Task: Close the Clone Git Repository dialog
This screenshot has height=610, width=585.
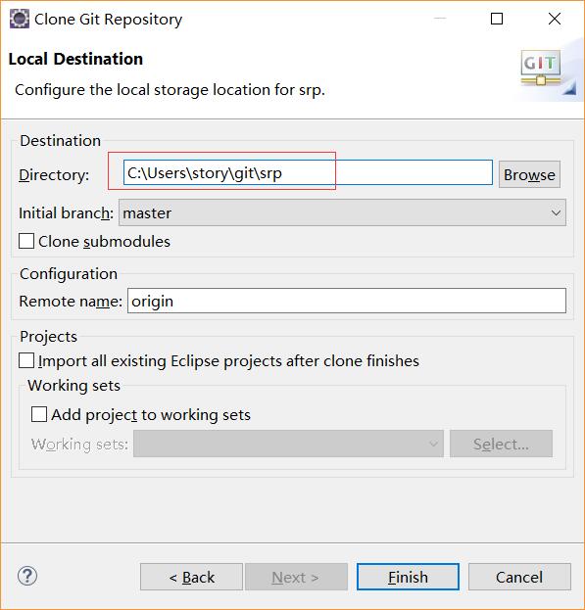Action: [555, 19]
